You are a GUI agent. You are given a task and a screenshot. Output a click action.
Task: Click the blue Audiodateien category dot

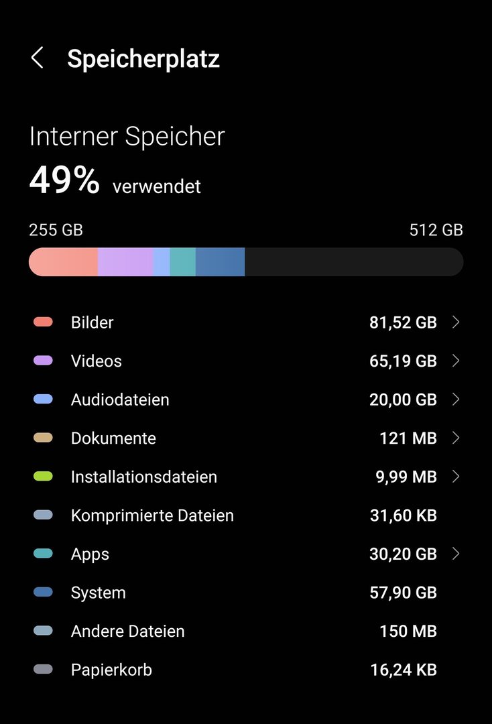tap(43, 400)
